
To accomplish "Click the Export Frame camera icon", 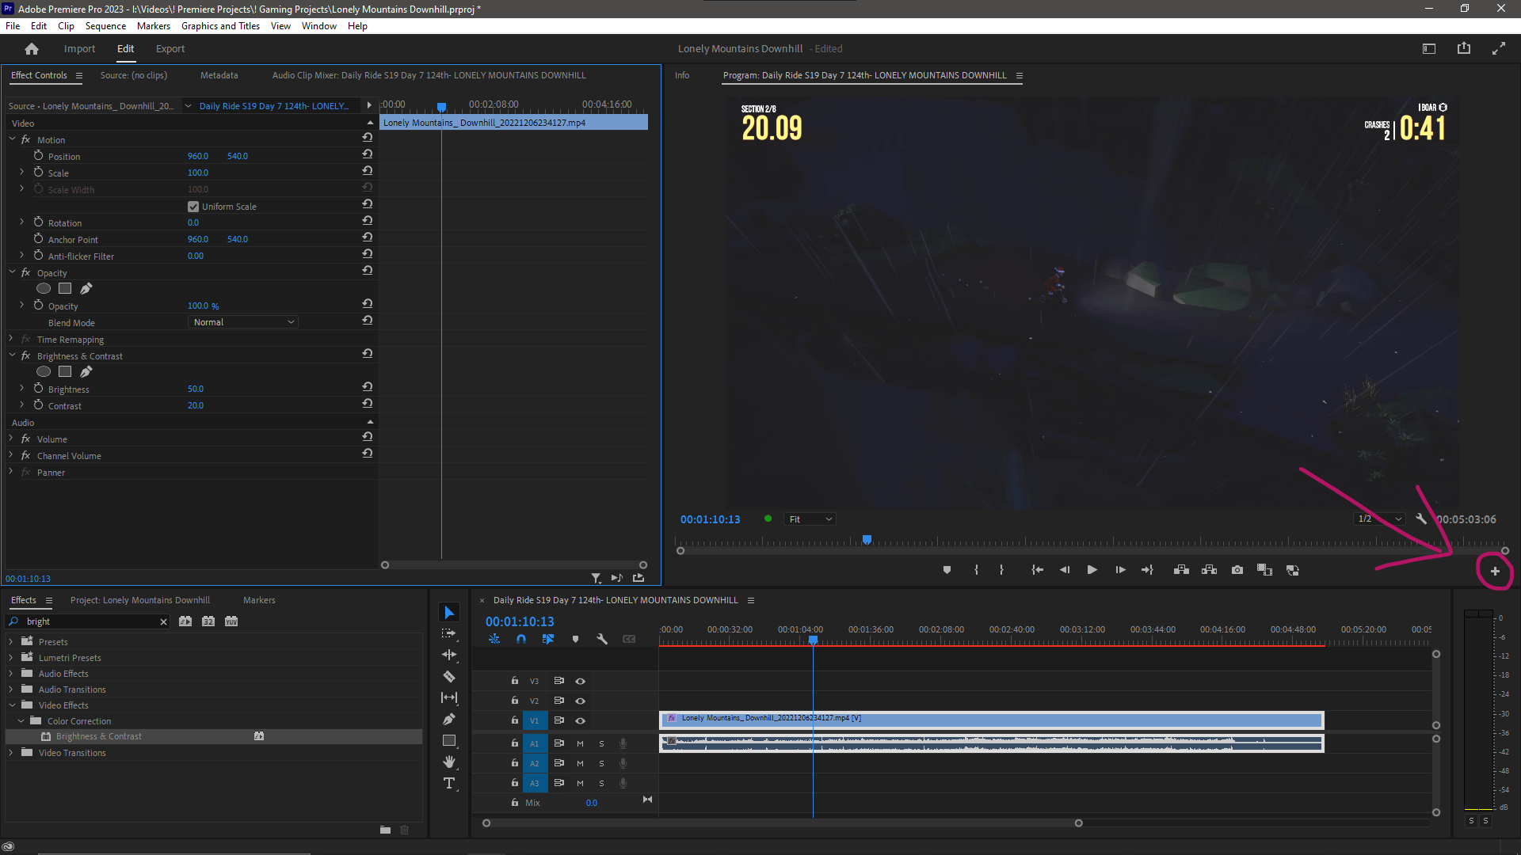I will (1237, 569).
